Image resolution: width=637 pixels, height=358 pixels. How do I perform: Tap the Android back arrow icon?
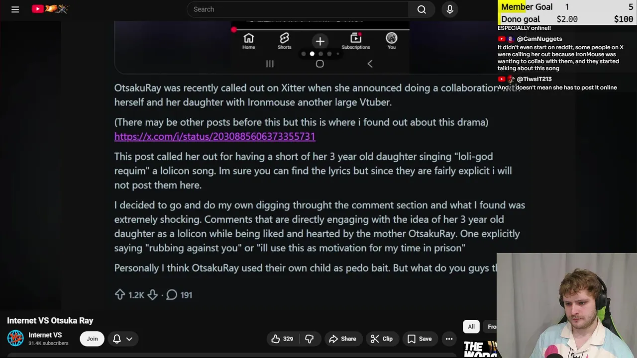tap(370, 64)
